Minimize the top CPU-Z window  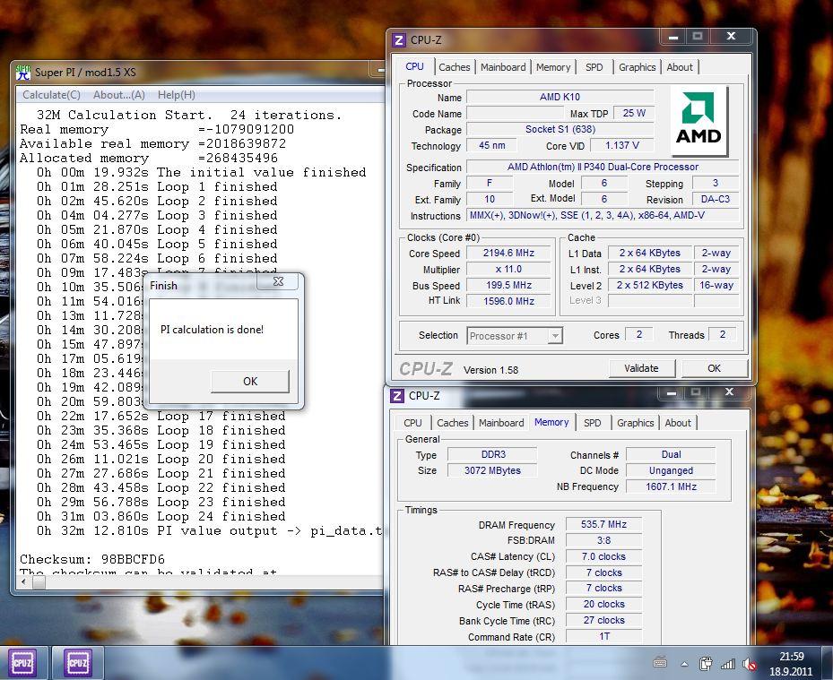673,37
